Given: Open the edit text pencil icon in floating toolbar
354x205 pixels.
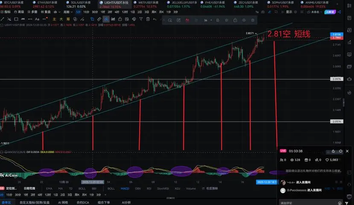Looking at the screenshot, I should click(178, 20).
